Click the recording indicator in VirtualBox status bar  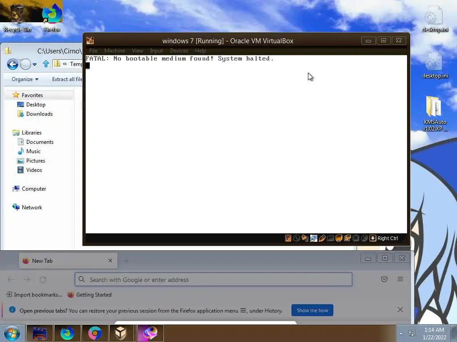[347, 238]
